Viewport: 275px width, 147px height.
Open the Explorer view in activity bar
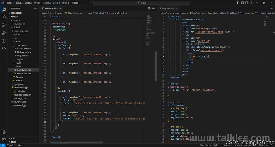(4, 10)
